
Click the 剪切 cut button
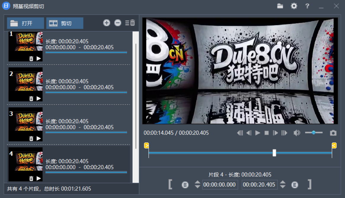coord(65,23)
